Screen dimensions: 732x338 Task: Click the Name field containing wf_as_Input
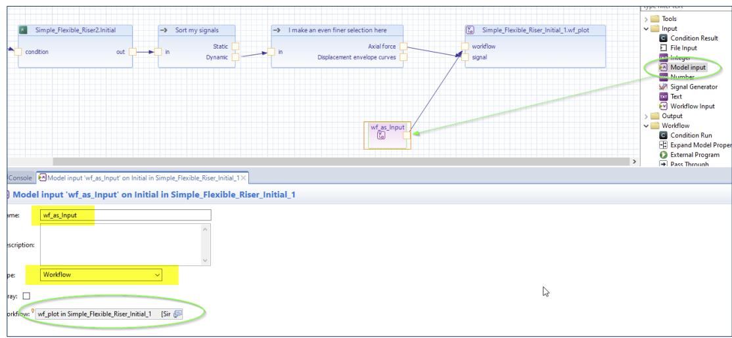point(125,215)
